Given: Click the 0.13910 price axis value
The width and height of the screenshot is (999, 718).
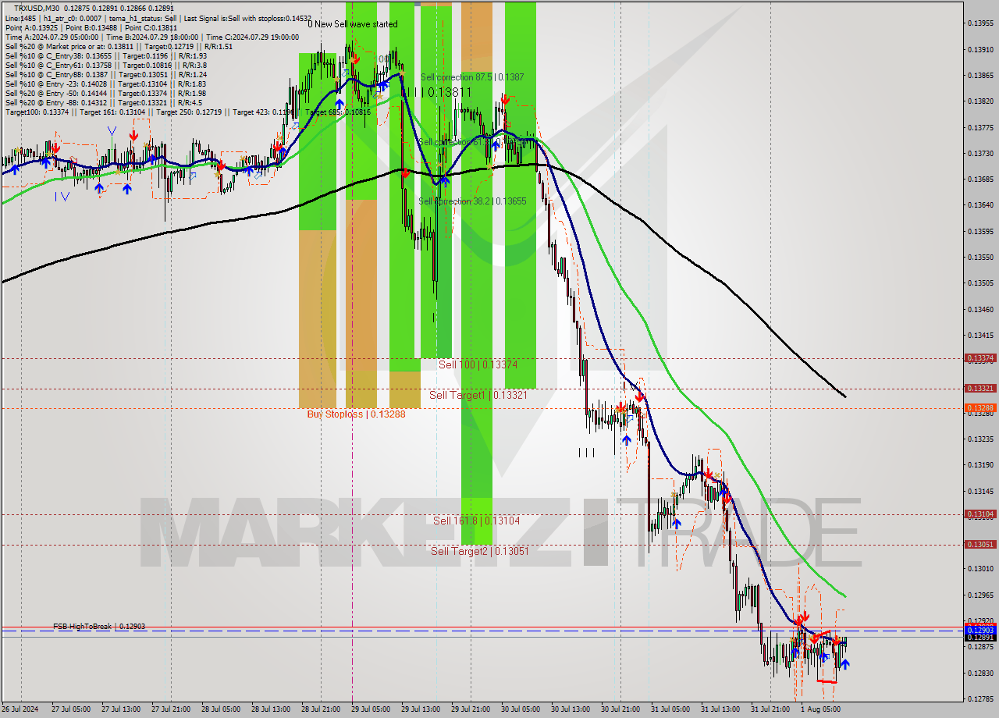Looking at the screenshot, I should 980,49.
